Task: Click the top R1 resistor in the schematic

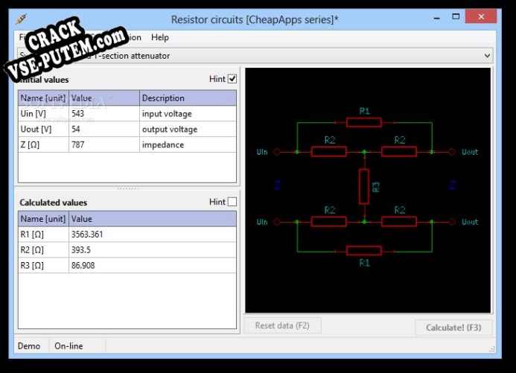Action: 364,122
